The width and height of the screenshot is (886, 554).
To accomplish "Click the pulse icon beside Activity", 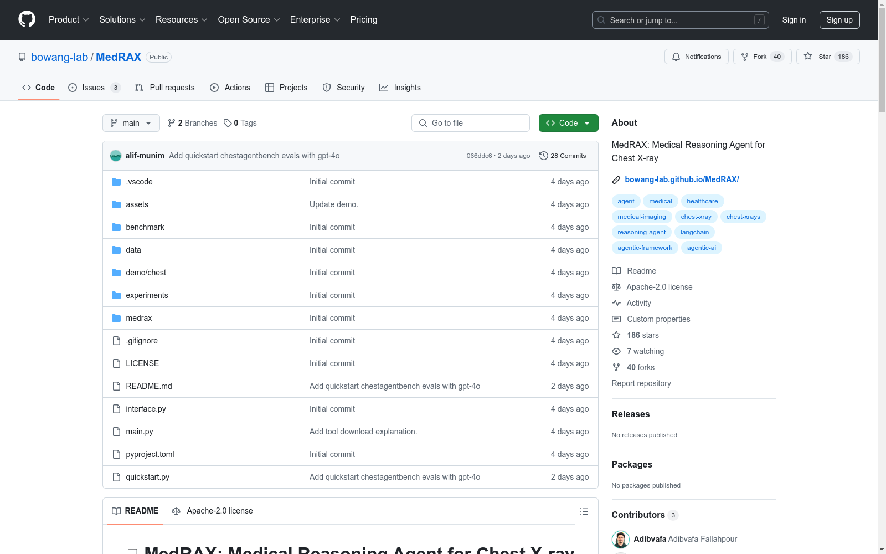I will [x=616, y=303].
